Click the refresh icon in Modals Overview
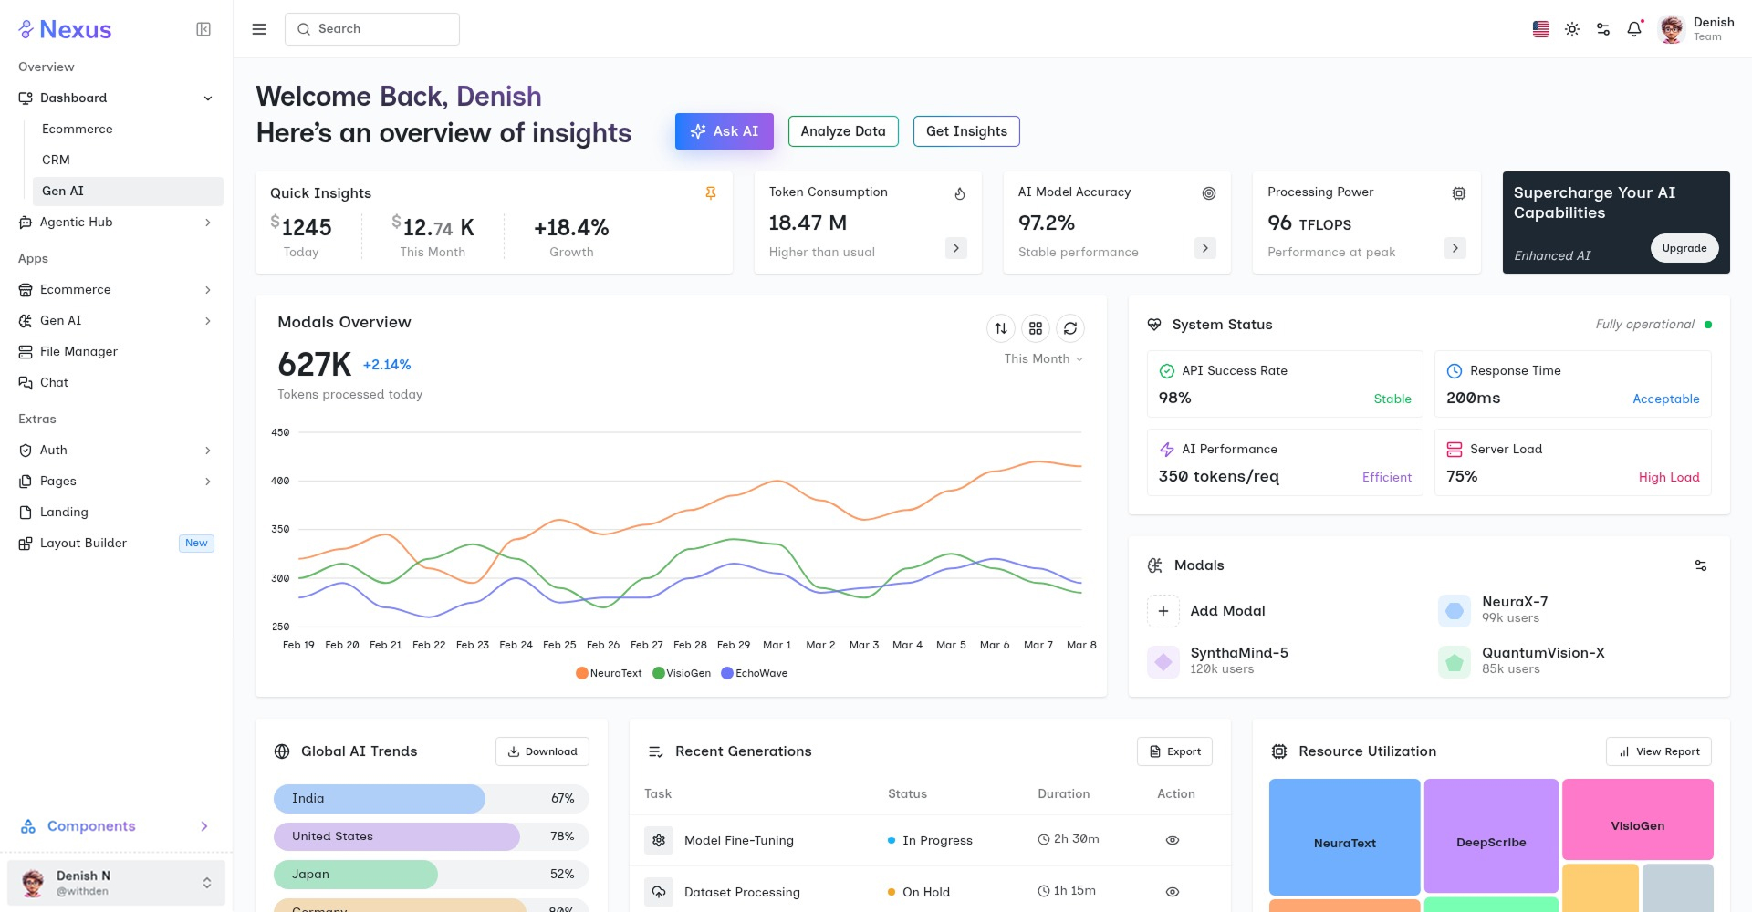 coord(1070,328)
